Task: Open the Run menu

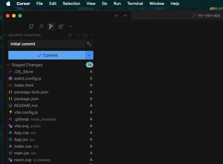Action: (x=117, y=4)
